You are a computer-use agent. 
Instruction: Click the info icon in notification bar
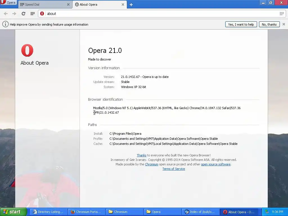click(5, 24)
